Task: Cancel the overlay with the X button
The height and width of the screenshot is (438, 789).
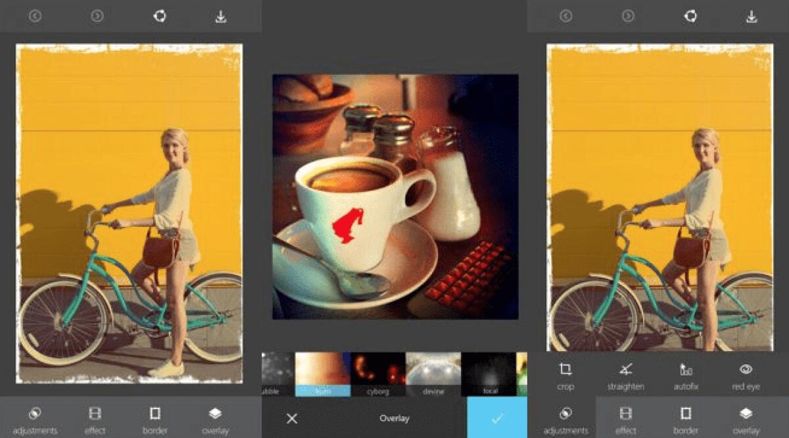Action: 291,418
